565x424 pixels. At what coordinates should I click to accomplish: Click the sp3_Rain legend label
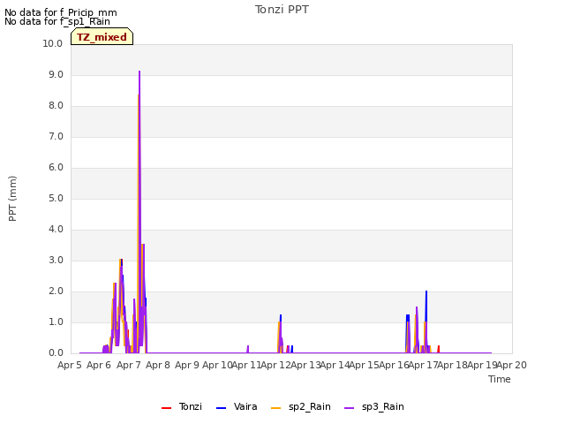point(382,407)
